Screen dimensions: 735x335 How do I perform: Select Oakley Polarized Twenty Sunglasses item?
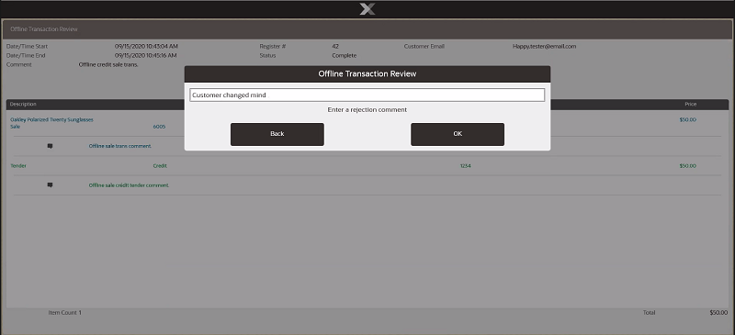point(51,119)
